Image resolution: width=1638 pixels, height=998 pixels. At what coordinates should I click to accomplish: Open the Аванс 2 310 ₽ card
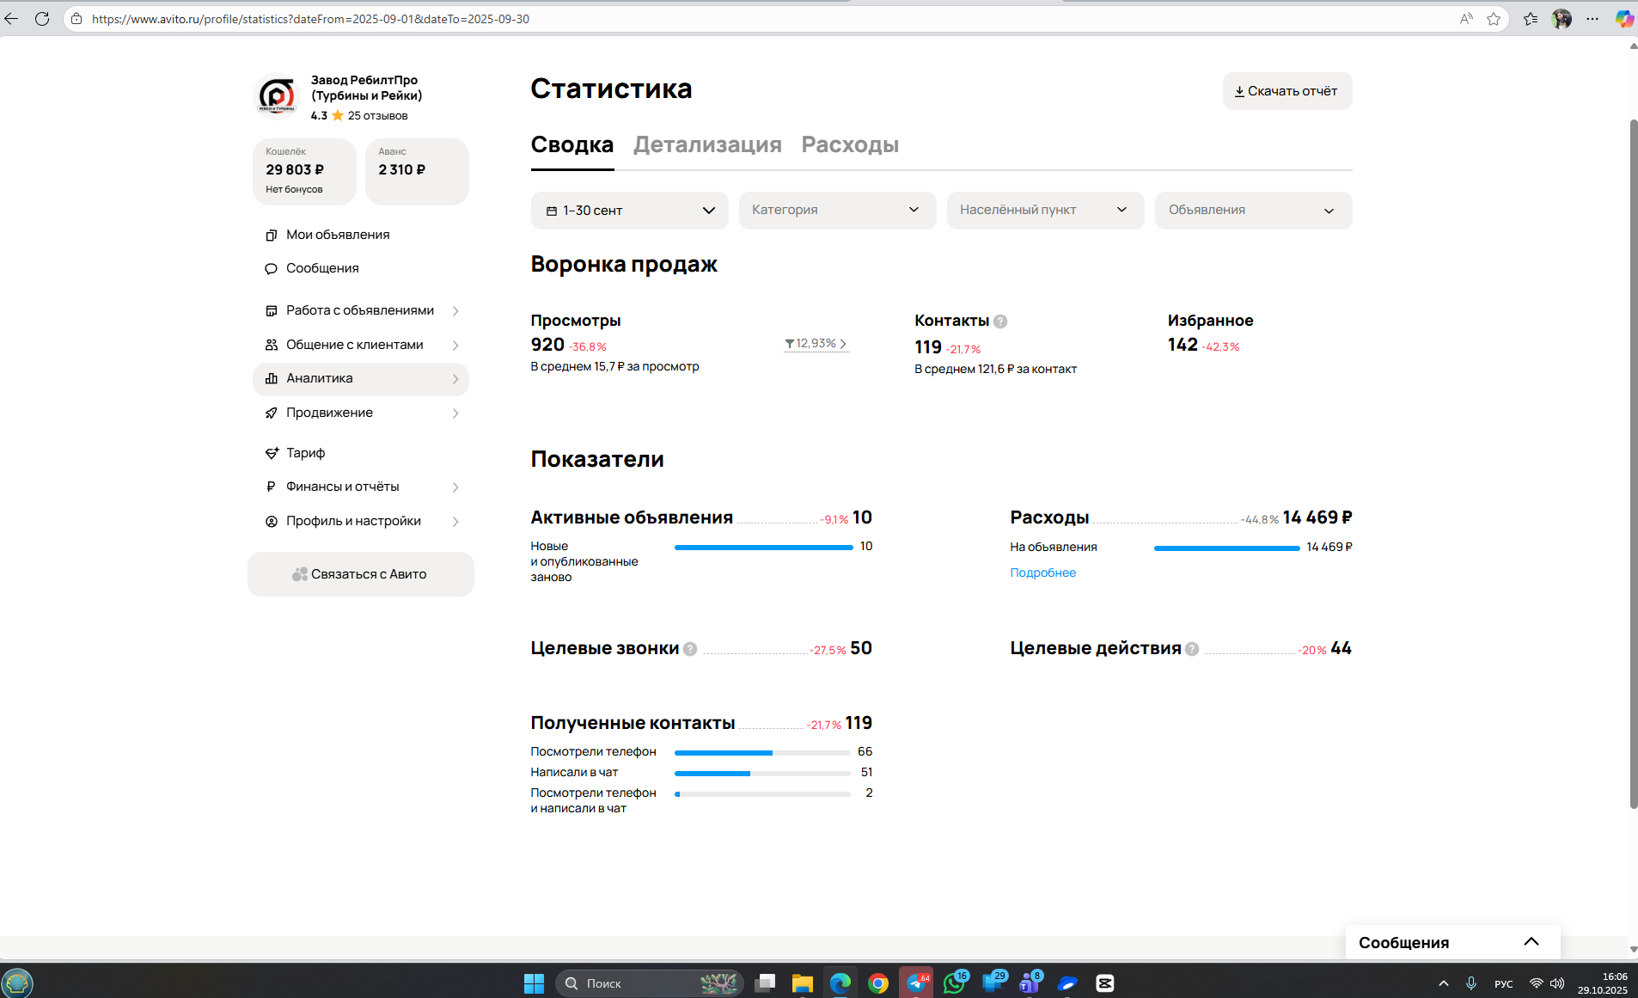[x=417, y=171]
